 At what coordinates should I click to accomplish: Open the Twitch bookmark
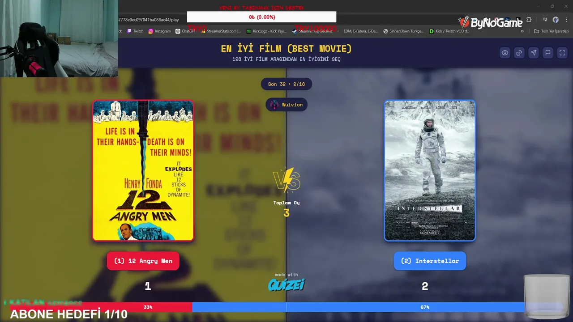(x=135, y=31)
